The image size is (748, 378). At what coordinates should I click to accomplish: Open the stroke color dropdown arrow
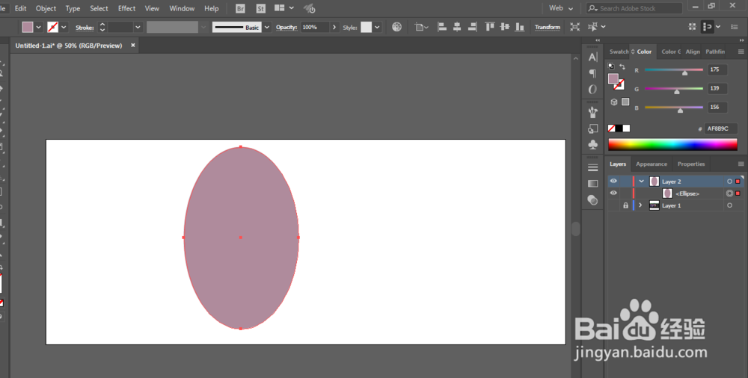pyautogui.click(x=64, y=27)
